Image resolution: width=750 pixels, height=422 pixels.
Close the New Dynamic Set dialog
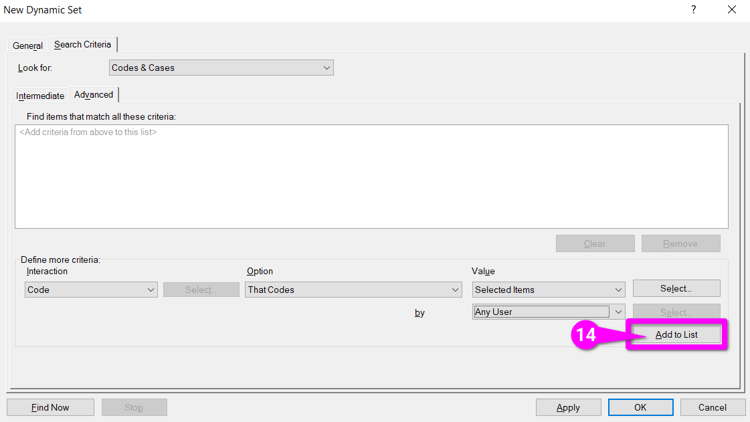731,10
